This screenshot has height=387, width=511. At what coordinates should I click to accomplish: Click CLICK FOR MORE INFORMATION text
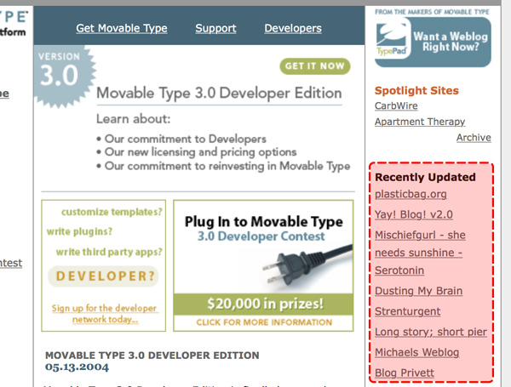264,322
